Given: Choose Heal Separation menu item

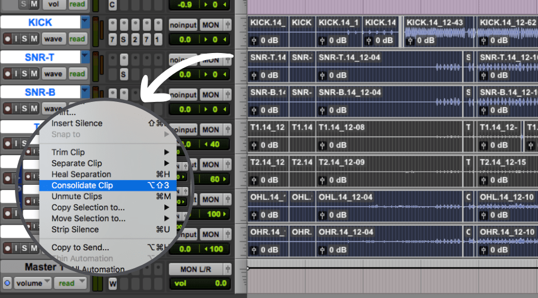Looking at the screenshot, I should click(x=108, y=174).
